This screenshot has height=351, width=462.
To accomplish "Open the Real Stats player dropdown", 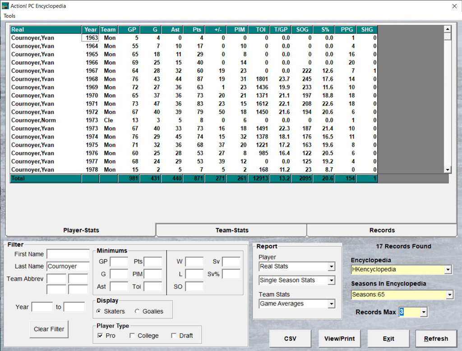I will pyautogui.click(x=332, y=267).
